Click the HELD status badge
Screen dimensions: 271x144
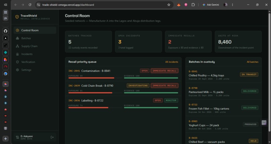pos(254,141)
